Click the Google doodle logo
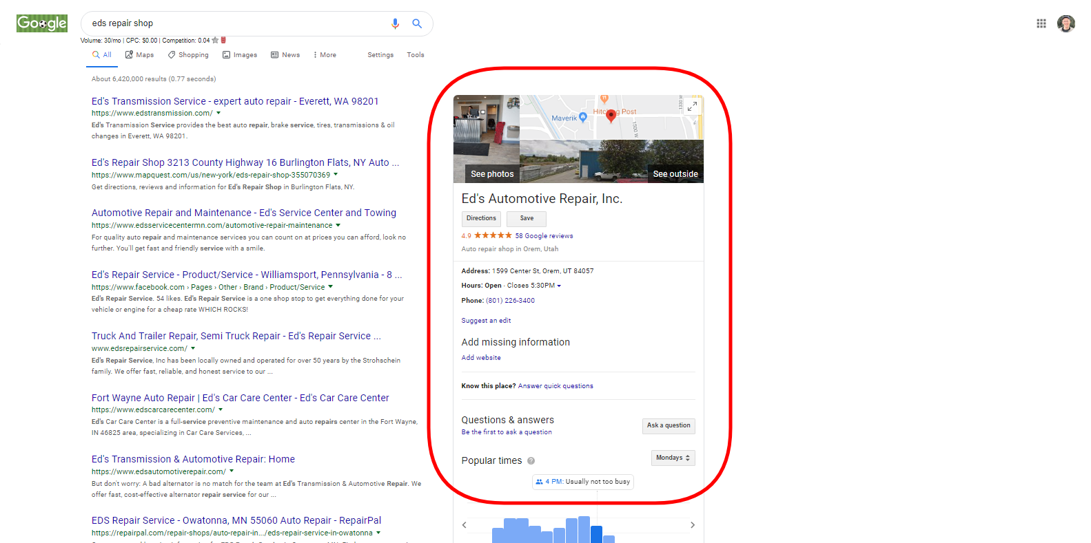This screenshot has height=543, width=1091. coord(42,23)
